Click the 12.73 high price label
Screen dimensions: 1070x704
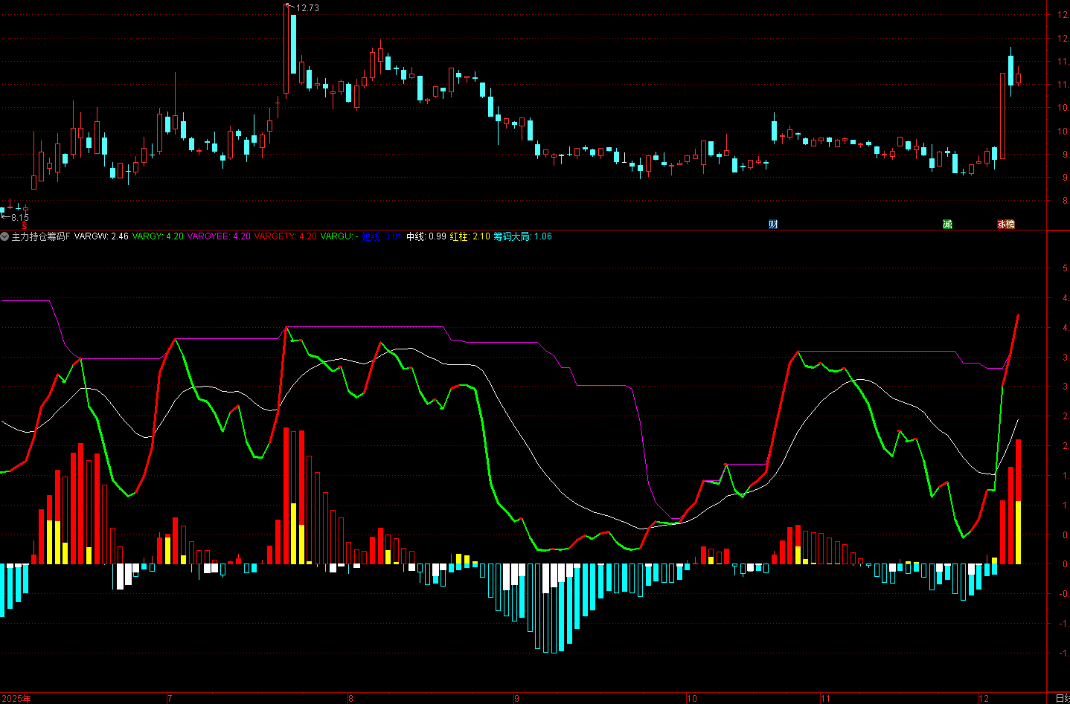tap(307, 8)
